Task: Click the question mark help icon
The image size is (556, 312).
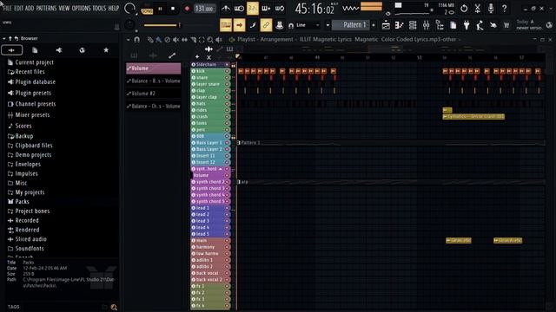Action: point(504,9)
